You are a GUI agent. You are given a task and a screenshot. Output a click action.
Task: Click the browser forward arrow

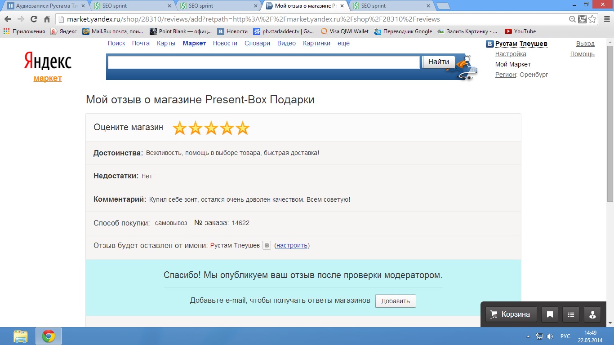[21, 19]
